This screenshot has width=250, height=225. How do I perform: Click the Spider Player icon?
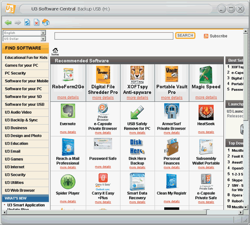[x=68, y=181]
